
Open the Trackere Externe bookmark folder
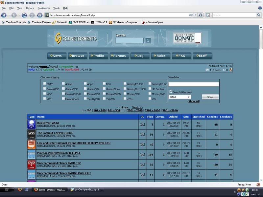click(39, 22)
